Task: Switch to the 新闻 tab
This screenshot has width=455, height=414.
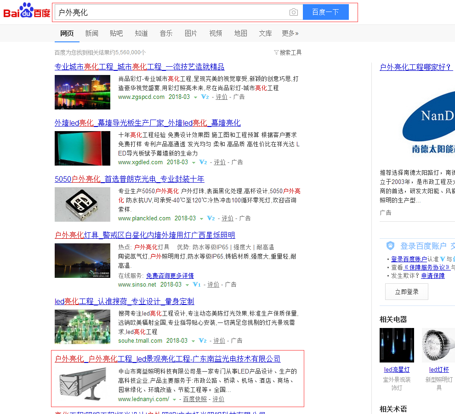Action: coord(91,33)
